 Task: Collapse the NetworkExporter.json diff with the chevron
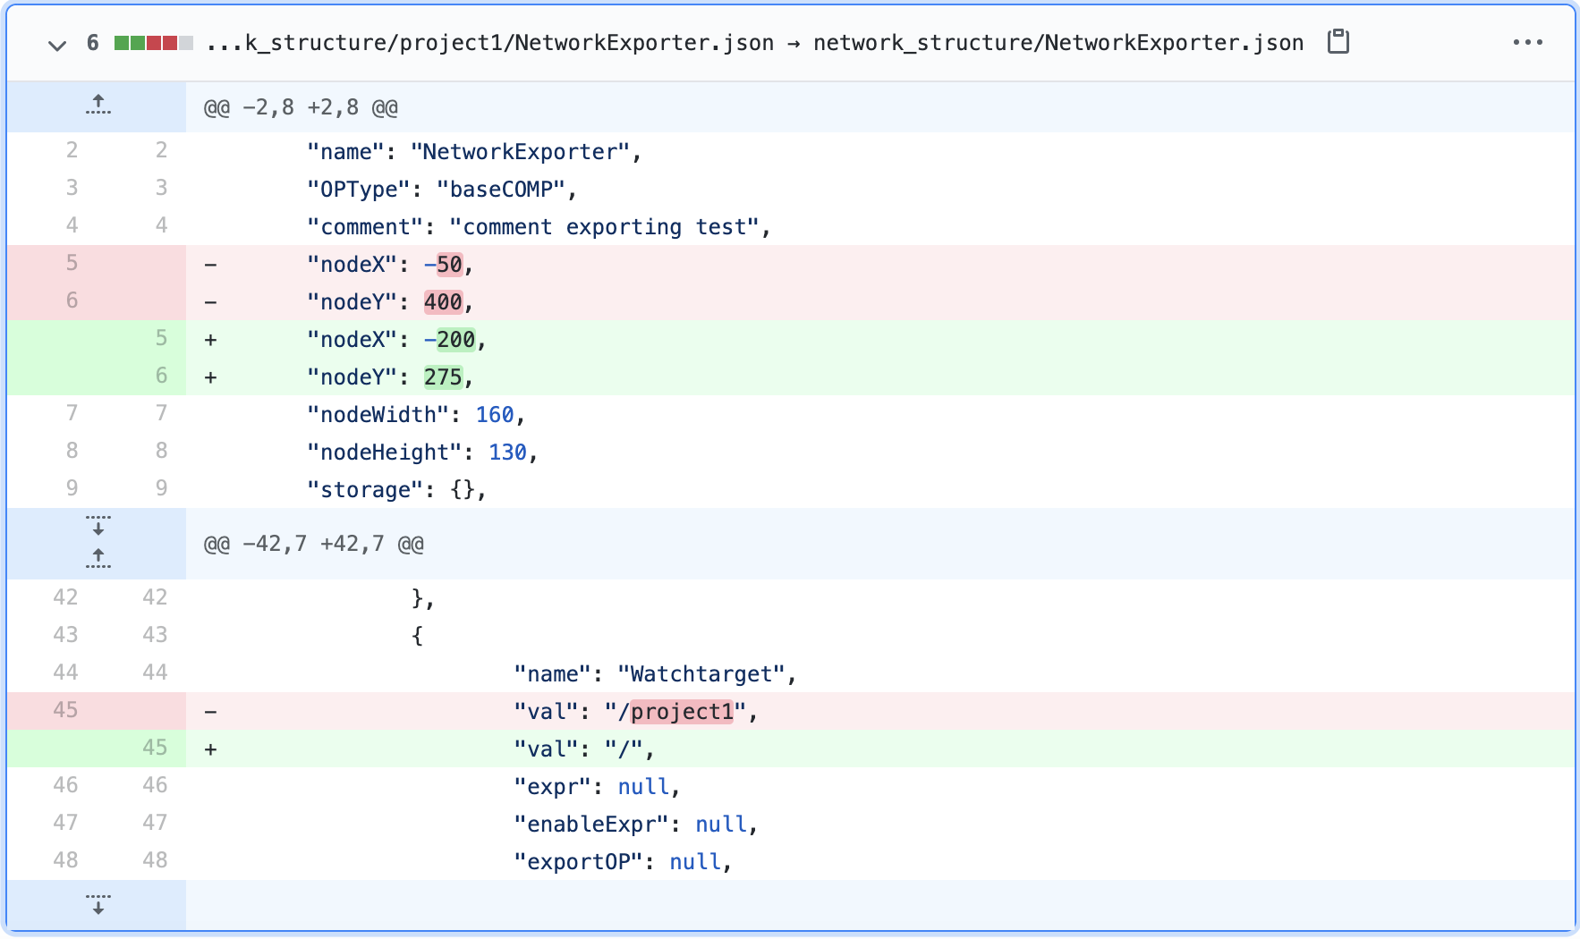click(x=55, y=43)
